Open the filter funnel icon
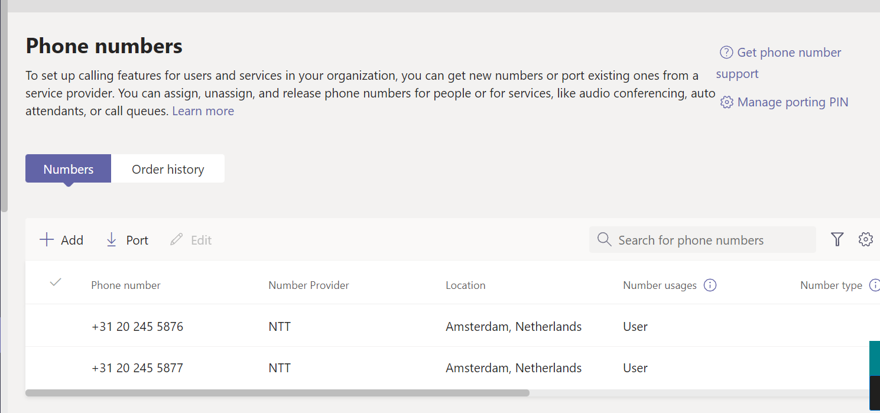The height and width of the screenshot is (413, 880). pos(837,239)
